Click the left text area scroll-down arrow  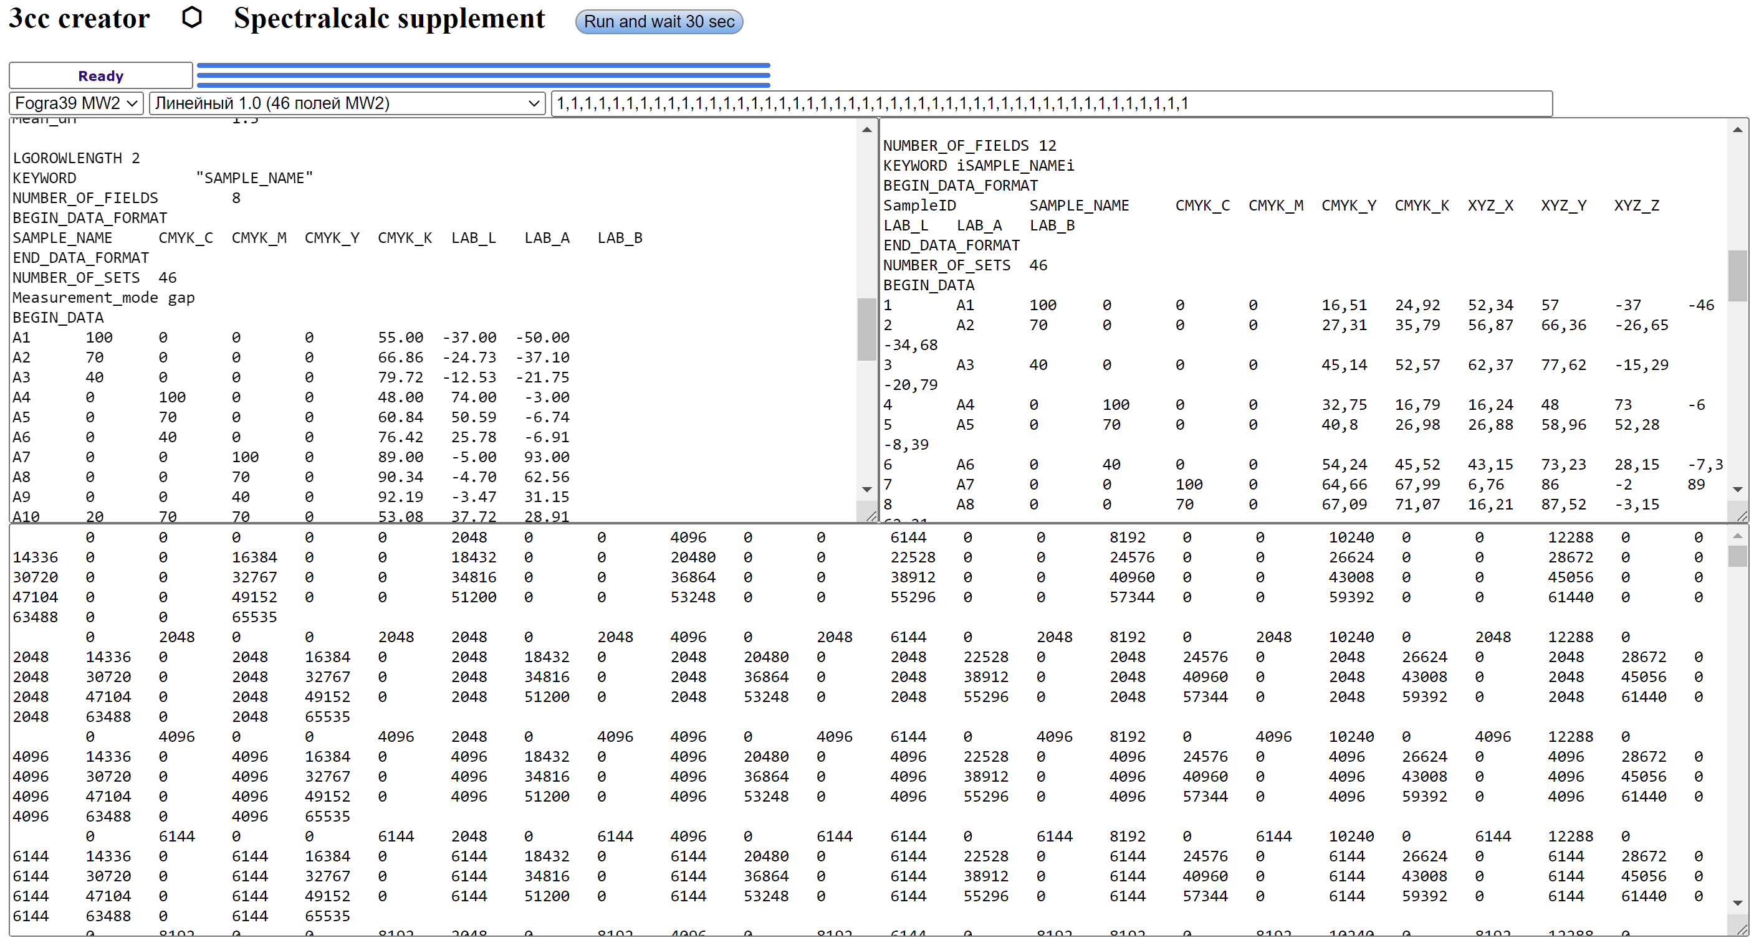pyautogui.click(x=866, y=490)
